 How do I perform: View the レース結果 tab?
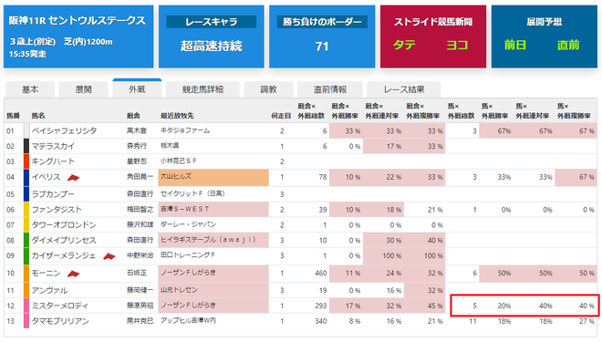pyautogui.click(x=404, y=89)
